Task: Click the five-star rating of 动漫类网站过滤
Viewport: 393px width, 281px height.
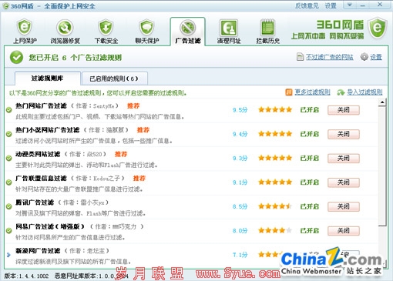Action: pos(275,158)
